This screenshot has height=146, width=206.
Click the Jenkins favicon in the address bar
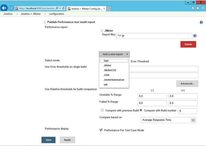pyautogui.click(x=17, y=8)
